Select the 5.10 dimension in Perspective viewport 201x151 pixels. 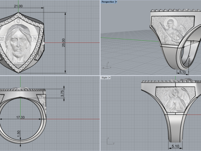pyautogui.click(x=183, y=72)
